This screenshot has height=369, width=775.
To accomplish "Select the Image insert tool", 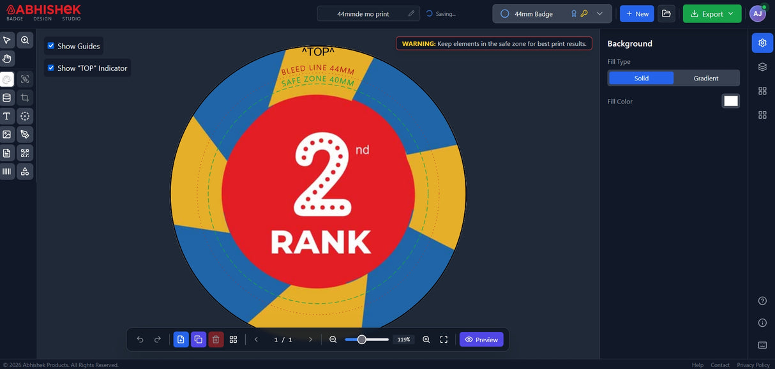I will pos(6,134).
